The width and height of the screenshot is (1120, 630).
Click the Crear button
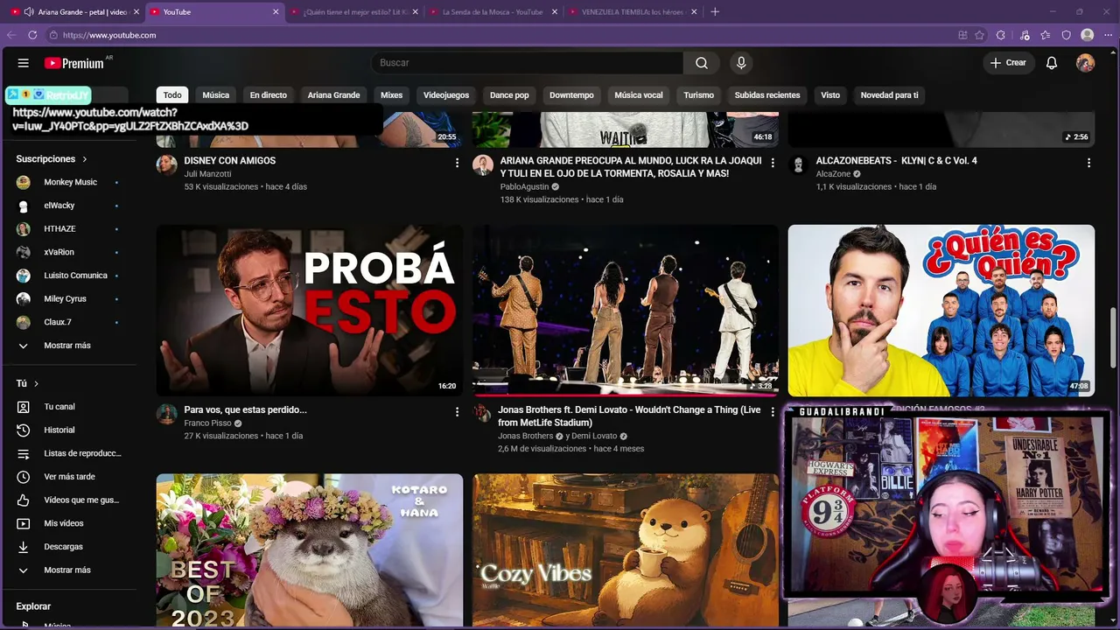[x=1008, y=63]
